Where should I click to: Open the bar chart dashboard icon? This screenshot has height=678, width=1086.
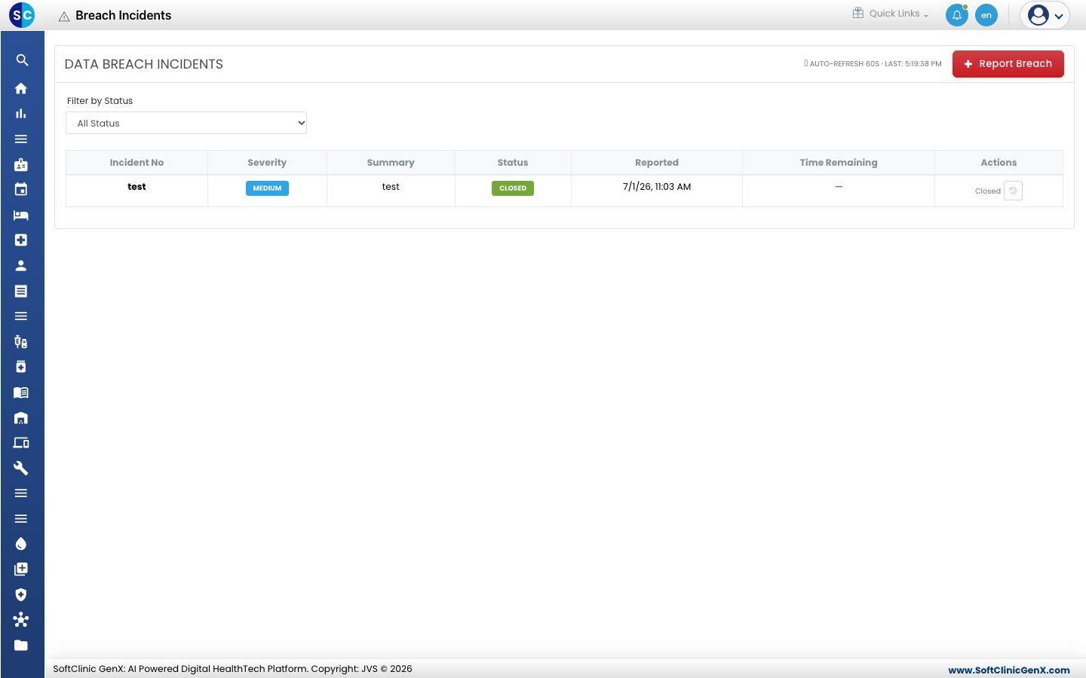coord(21,114)
